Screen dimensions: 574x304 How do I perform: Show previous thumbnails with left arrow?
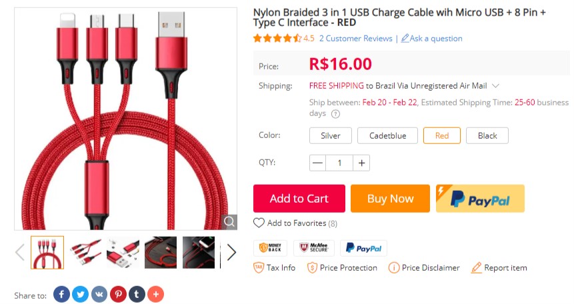(20, 253)
